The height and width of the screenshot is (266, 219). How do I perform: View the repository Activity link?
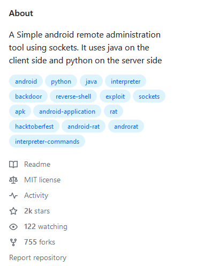tap(36, 195)
